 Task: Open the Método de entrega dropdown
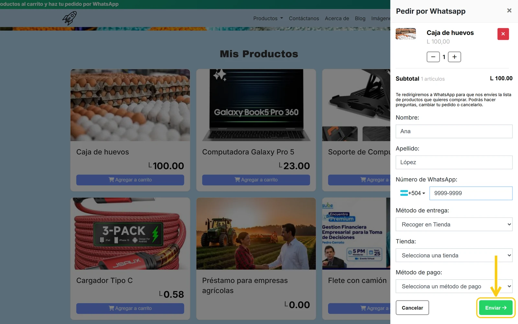pos(454,224)
